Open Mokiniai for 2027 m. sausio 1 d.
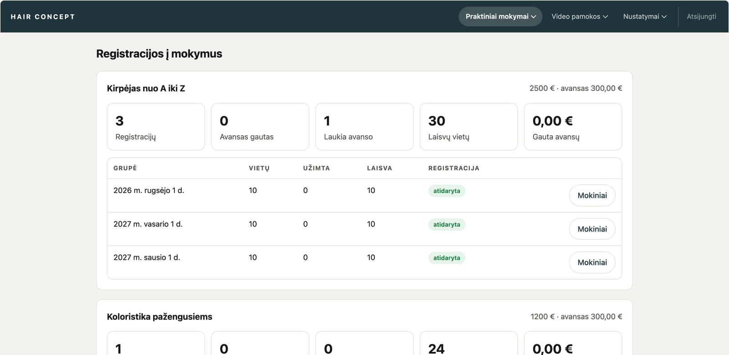Viewport: 729px width, 355px height. pos(592,262)
